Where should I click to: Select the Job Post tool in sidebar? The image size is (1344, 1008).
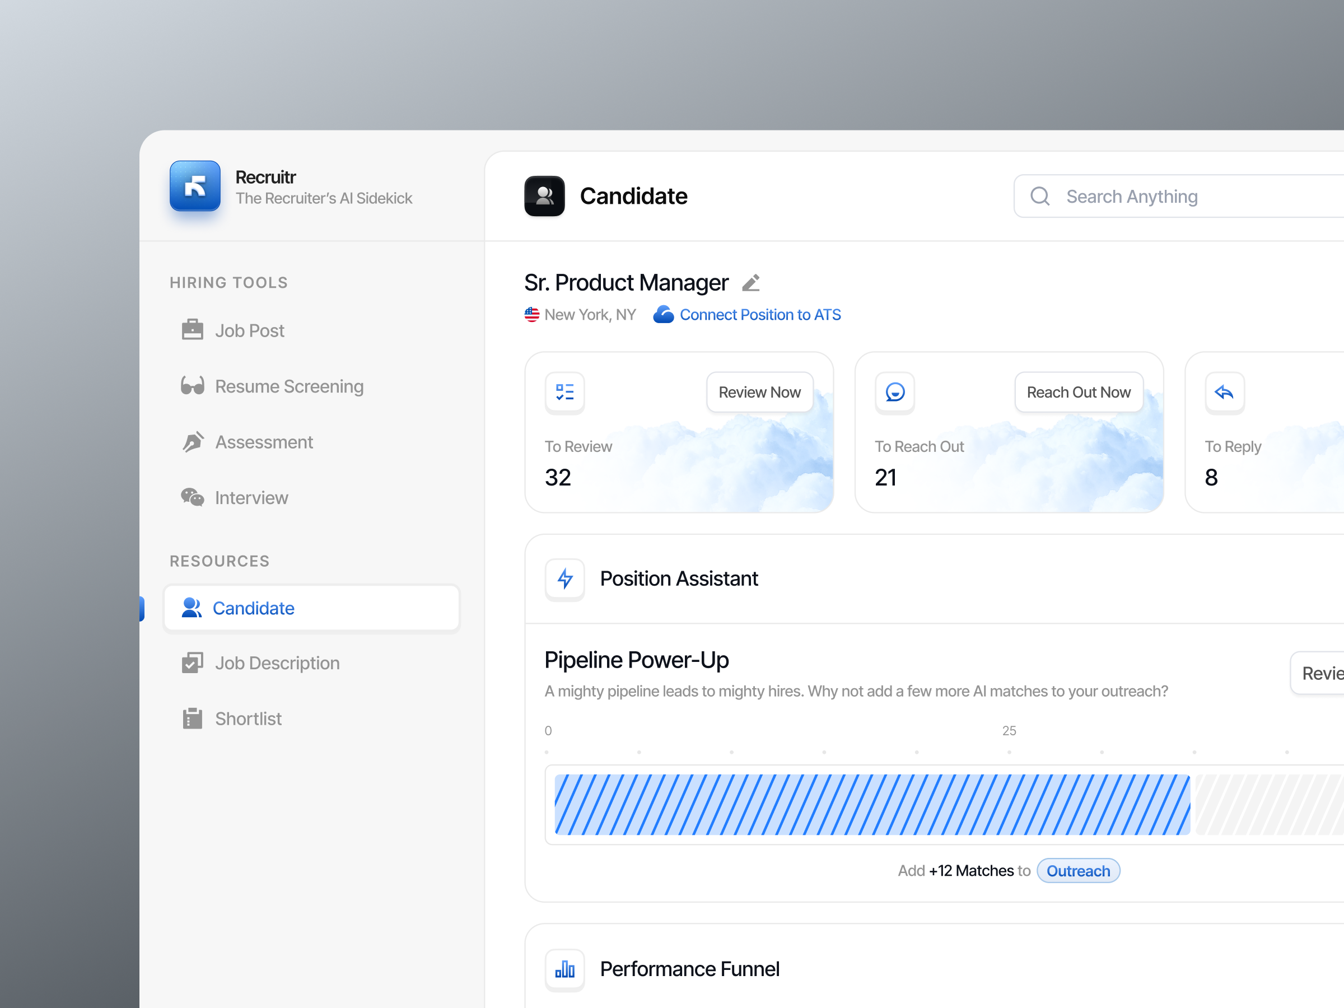tap(249, 330)
